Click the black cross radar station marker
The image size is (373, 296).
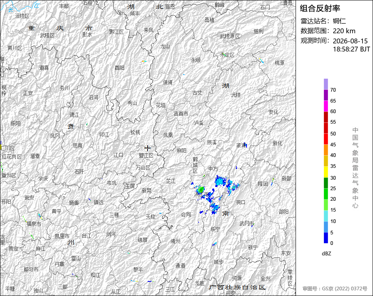148,148
